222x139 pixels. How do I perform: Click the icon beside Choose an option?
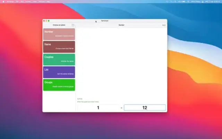[x=73, y=25]
